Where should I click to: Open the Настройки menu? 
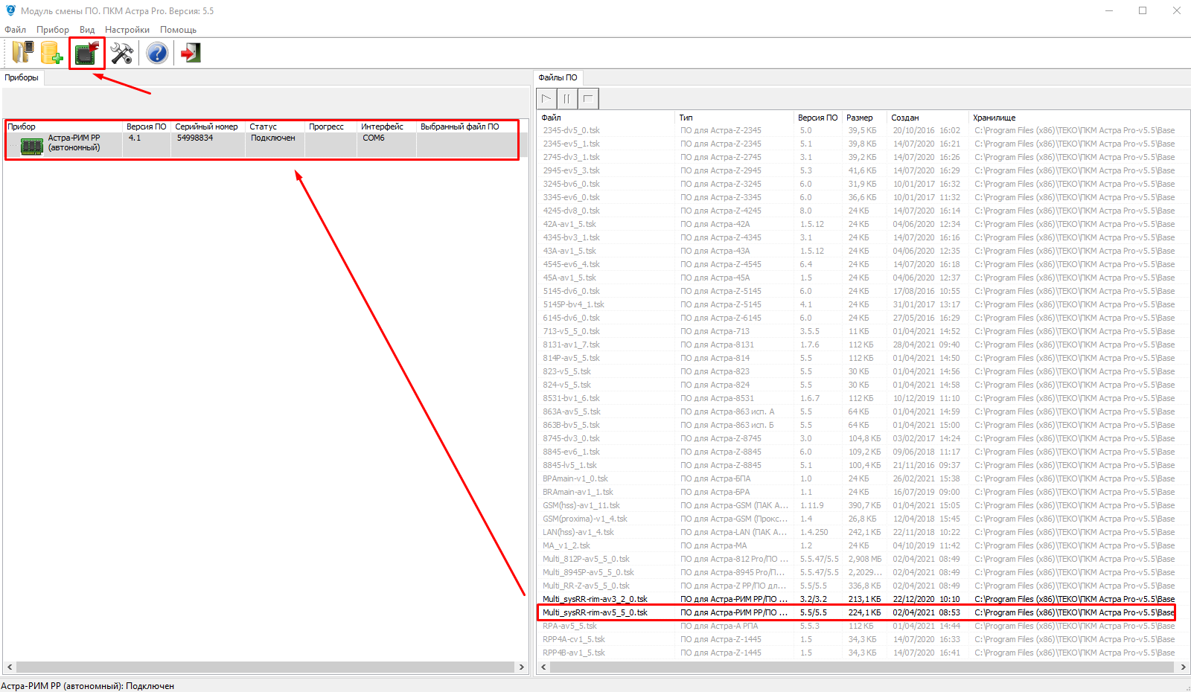tap(127, 30)
